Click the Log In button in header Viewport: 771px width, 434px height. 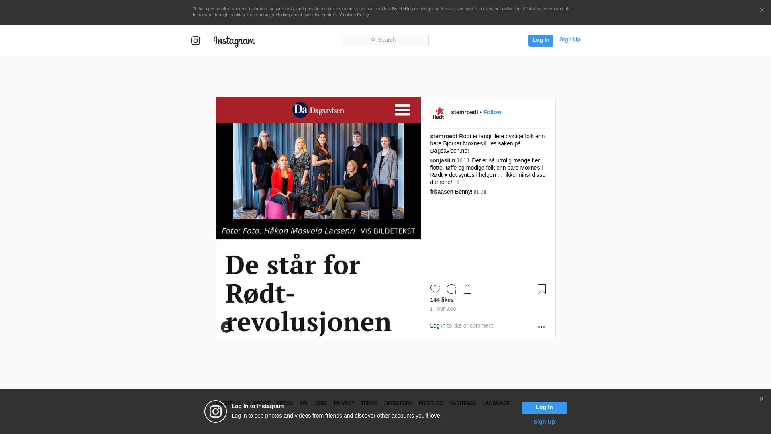[541, 40]
